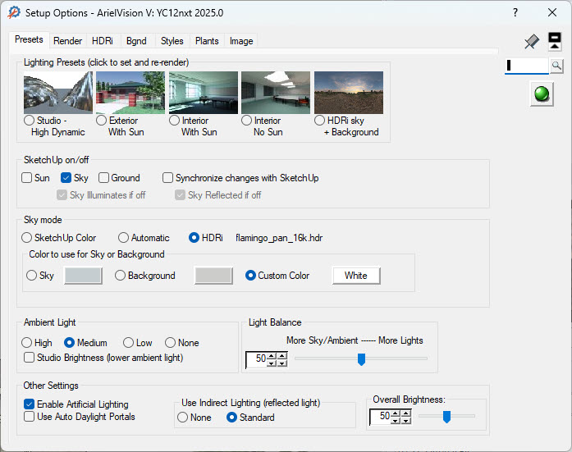
Task: Set Indirect Lighting to None
Action: 183,418
